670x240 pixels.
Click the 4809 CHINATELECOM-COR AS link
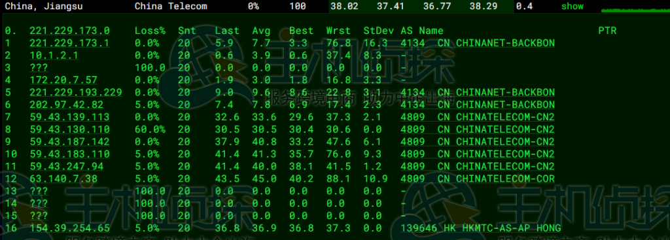click(x=478, y=179)
